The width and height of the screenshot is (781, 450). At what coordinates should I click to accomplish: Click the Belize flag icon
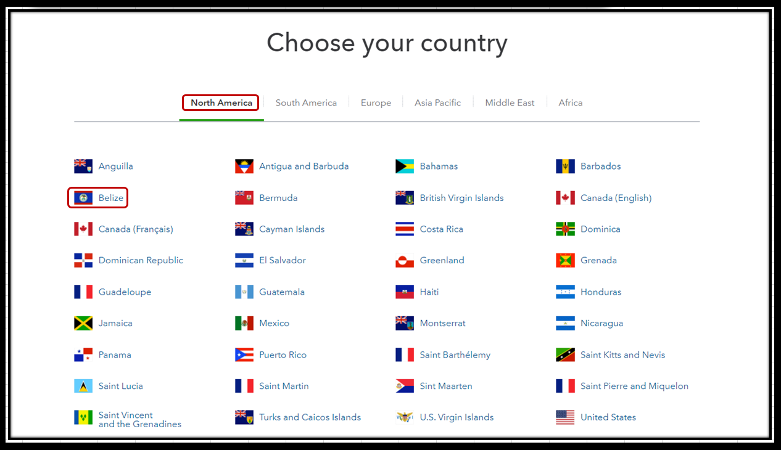[x=83, y=197]
